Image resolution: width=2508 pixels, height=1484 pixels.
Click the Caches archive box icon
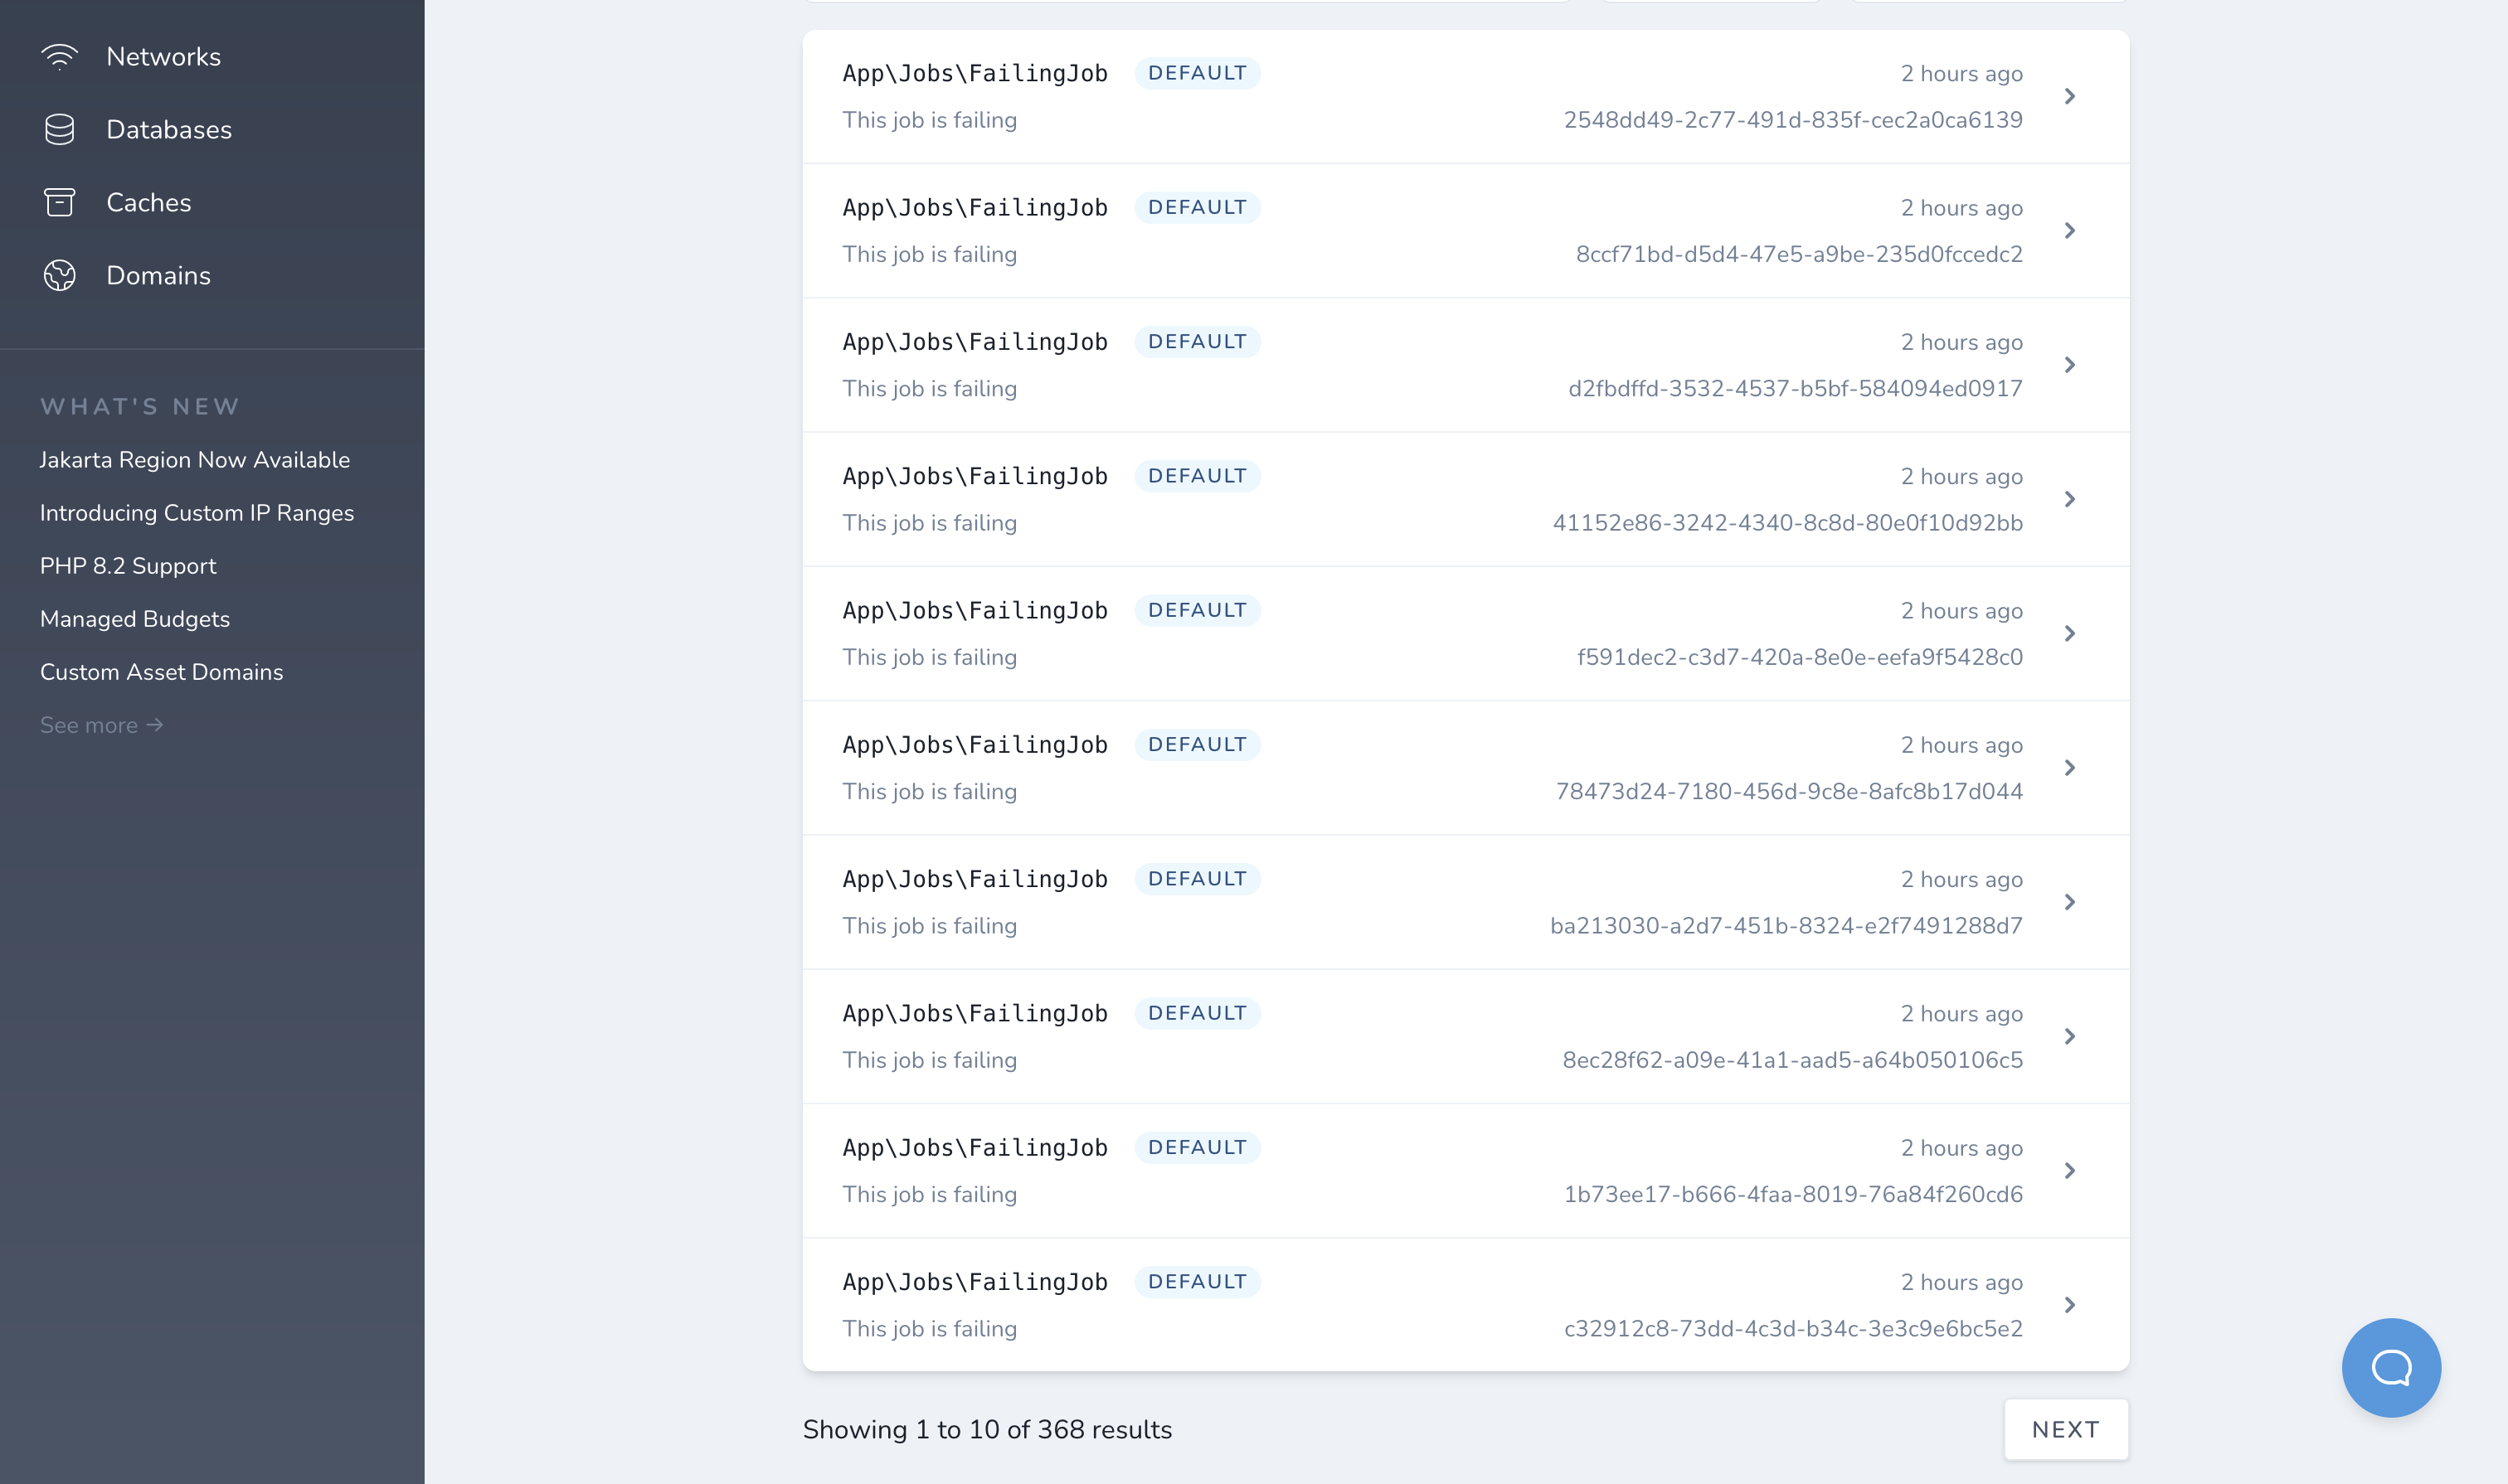tap(60, 203)
